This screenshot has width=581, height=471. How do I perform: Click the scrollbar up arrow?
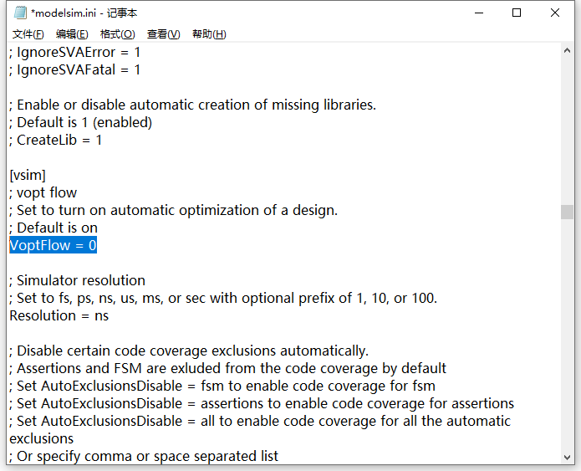click(x=567, y=51)
